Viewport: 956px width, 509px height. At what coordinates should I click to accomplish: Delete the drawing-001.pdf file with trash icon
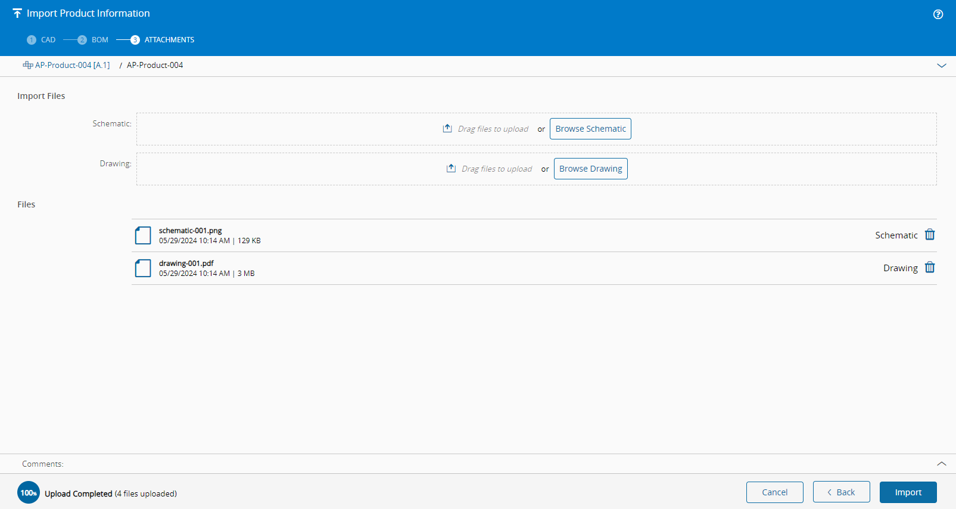point(930,268)
